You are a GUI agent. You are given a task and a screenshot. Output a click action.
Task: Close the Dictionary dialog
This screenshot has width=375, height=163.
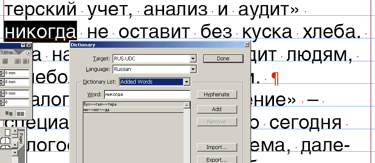[x=247, y=44]
